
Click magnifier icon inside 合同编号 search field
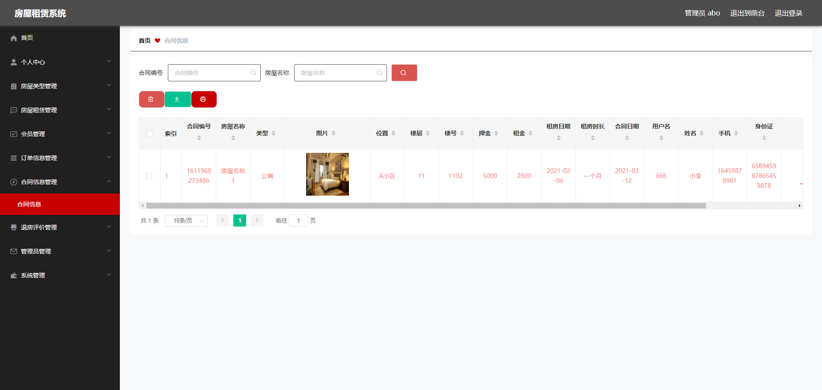pyautogui.click(x=253, y=73)
